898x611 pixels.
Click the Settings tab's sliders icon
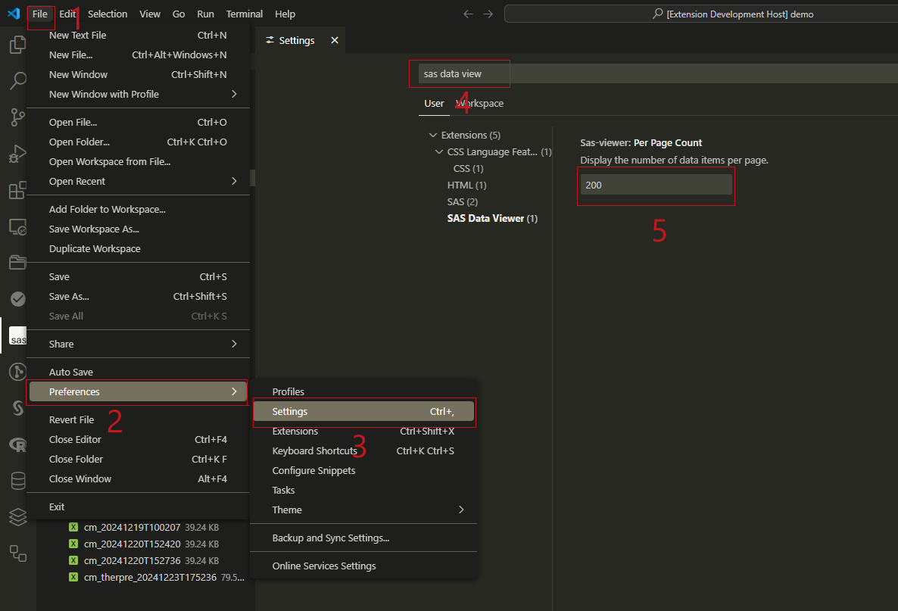(x=270, y=40)
